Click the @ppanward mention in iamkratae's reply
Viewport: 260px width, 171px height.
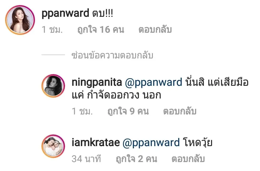pos(151,143)
